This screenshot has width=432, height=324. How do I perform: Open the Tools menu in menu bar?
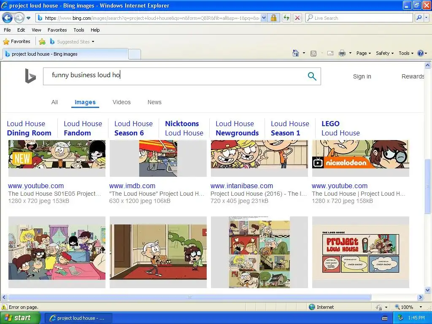coord(79,30)
